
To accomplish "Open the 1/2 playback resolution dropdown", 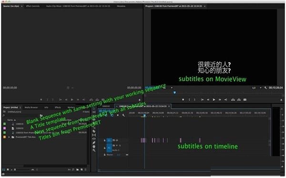I will point(256,88).
